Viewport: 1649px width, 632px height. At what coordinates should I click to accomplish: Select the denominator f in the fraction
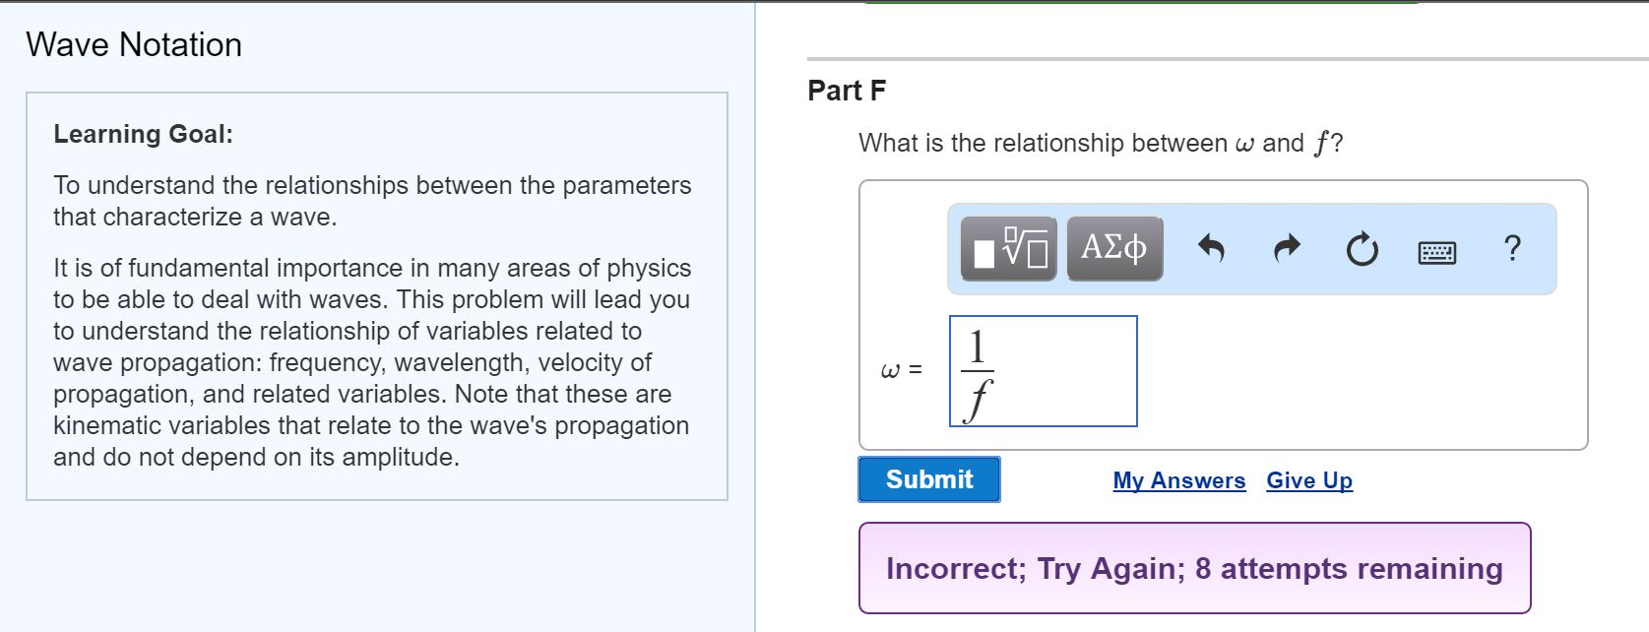tap(979, 398)
